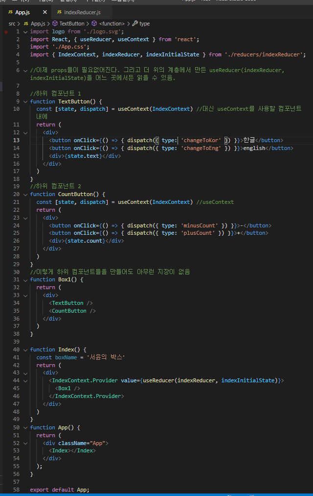Click the '서윤의 박스' string on line 41
Image resolution: width=313 pixels, height=496 pixels.
(x=106, y=357)
